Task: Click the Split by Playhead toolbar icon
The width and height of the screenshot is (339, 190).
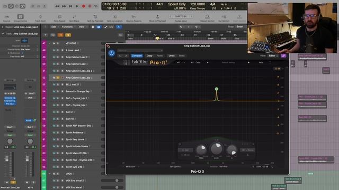Action: click(x=95, y=17)
